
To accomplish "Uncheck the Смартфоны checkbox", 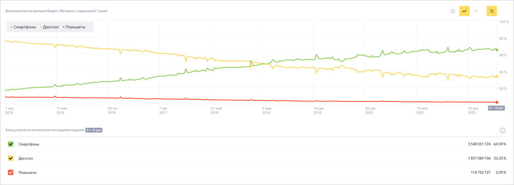I will 11,144.
